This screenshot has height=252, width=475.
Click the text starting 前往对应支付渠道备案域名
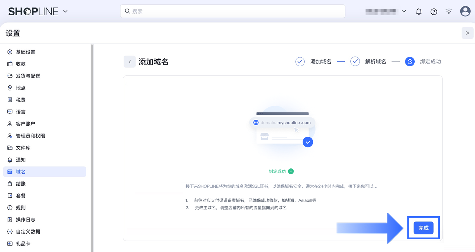click(255, 200)
